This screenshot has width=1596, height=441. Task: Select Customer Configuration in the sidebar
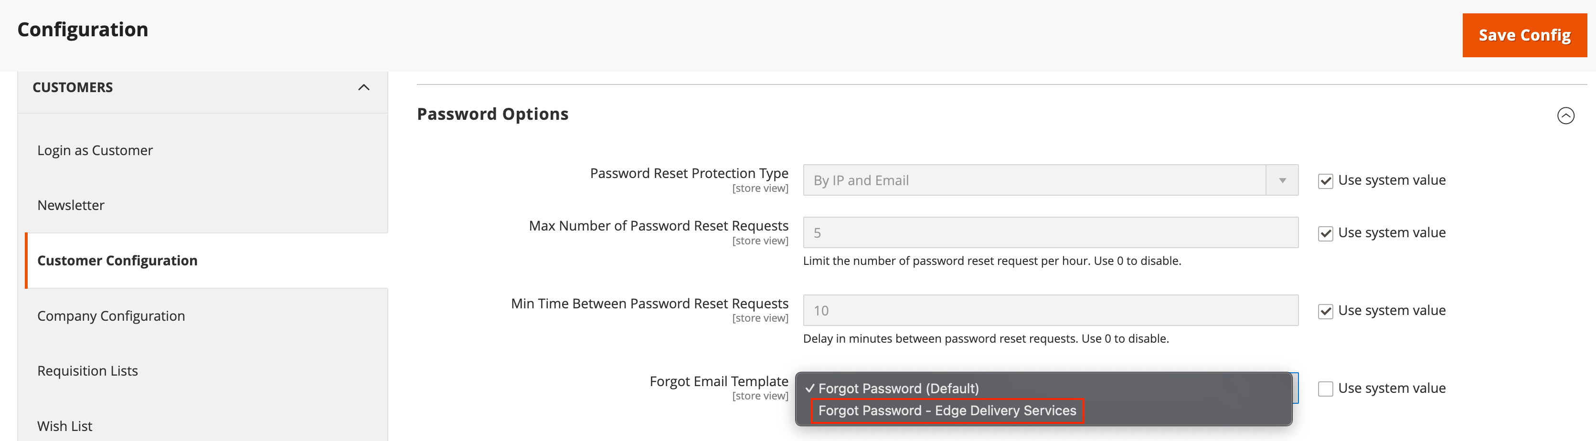pyautogui.click(x=117, y=260)
